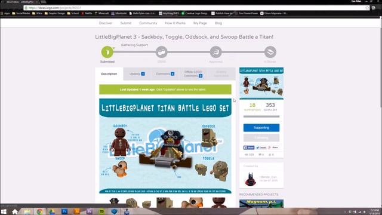Click the In Stores milestone icon
The image size is (382, 215).
(x=270, y=52)
